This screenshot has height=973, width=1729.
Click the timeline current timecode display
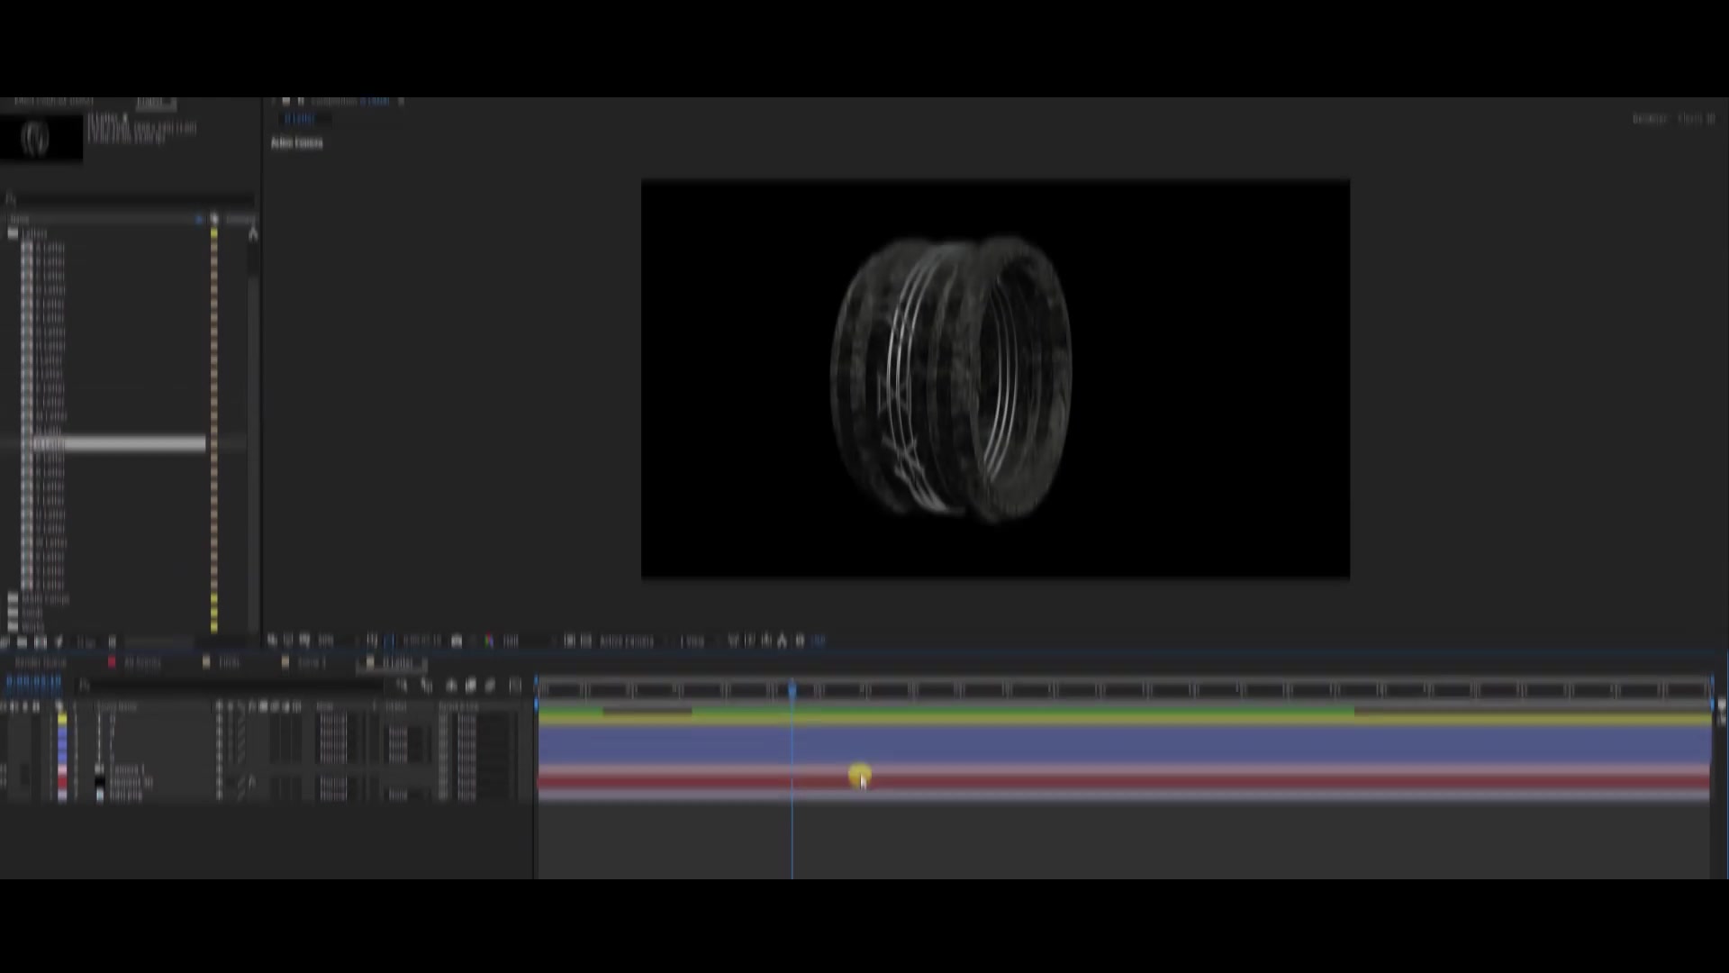pos(33,683)
